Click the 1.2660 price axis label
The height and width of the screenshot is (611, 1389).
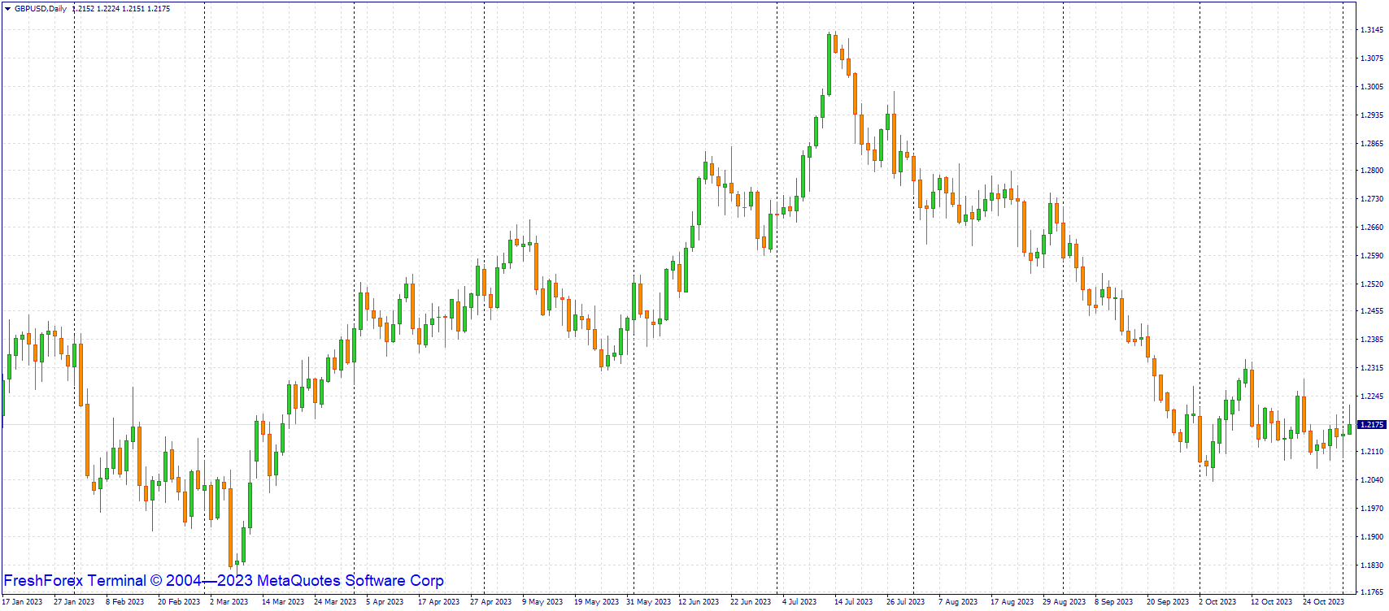[1372, 227]
